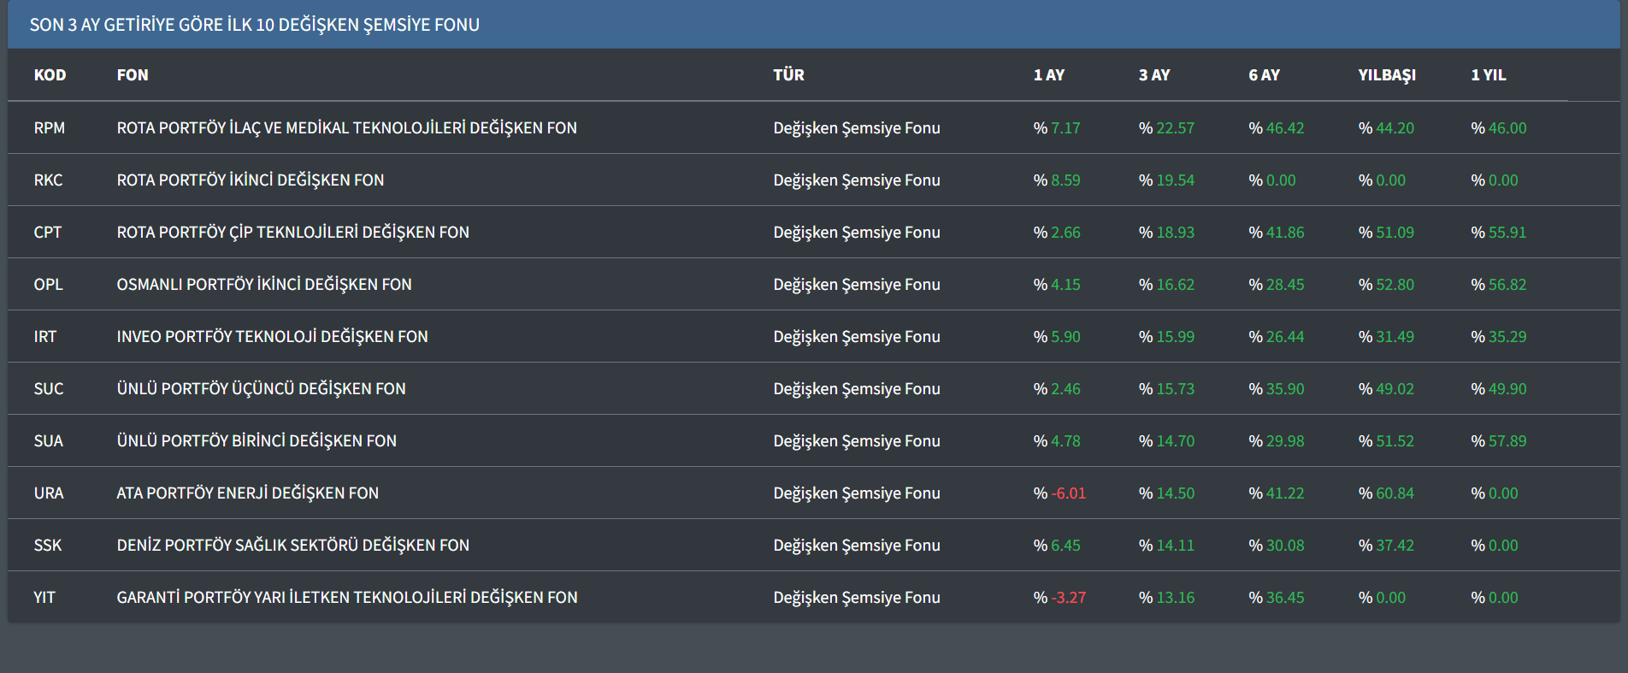Select the CPT fund code
Viewport: 1628px width, 673px height.
[48, 233]
